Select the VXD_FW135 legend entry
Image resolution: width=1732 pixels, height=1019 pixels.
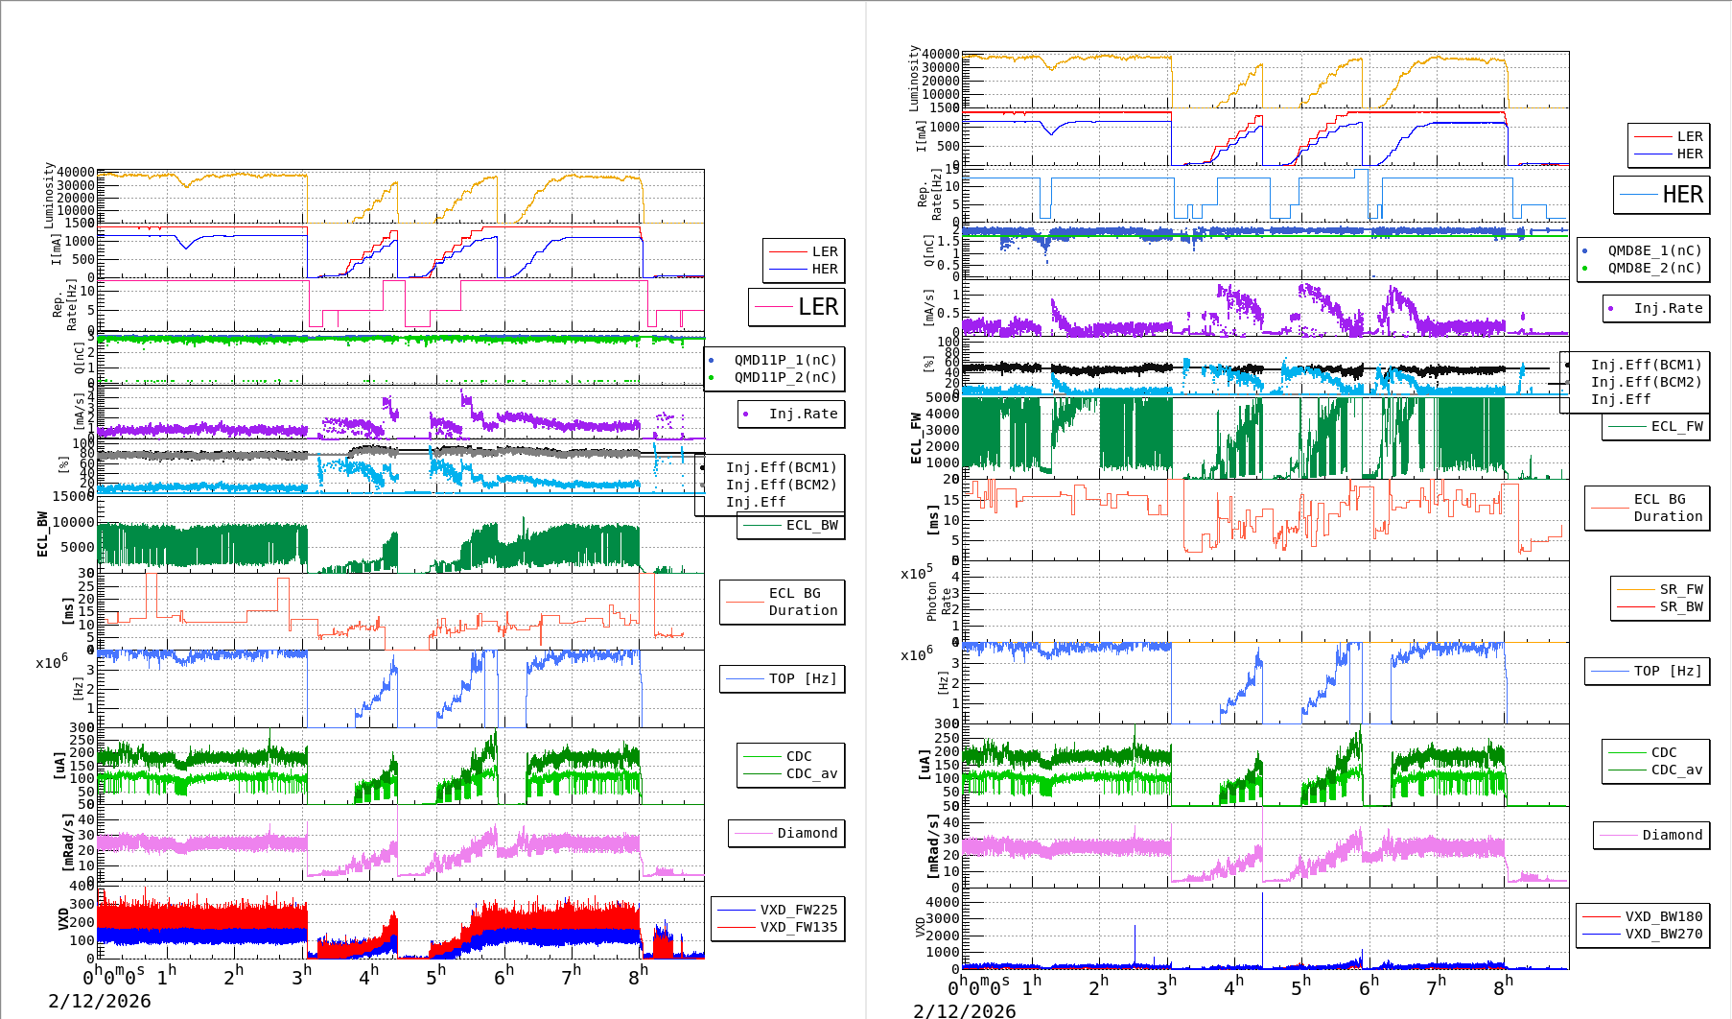(x=778, y=927)
